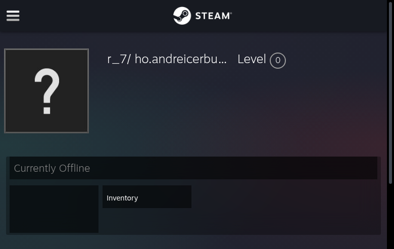
Task: Click the STEAM wordmark in header
Action: 213,16
